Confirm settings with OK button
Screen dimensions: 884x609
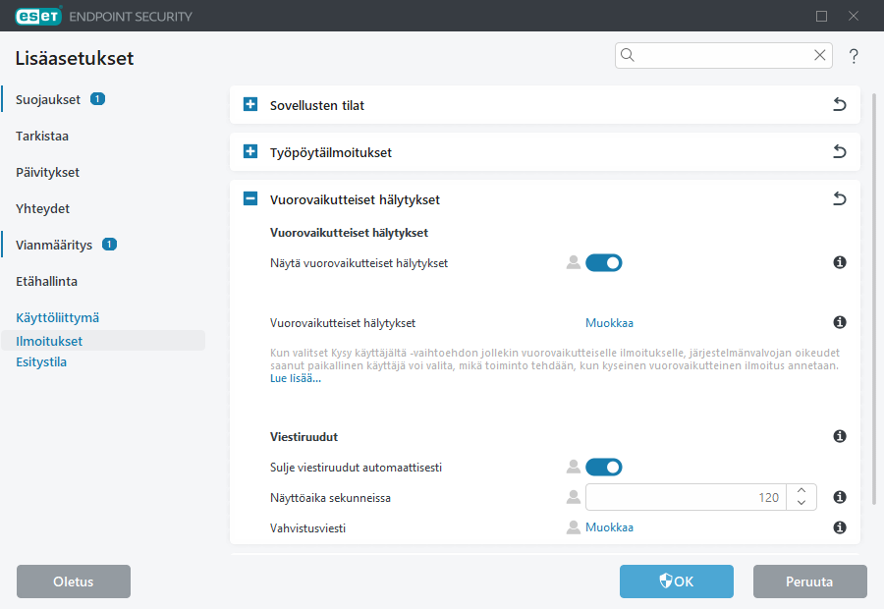click(x=677, y=581)
